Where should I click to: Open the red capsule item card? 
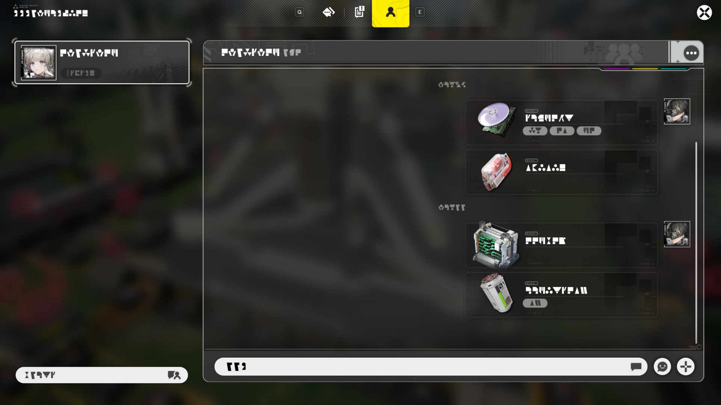pyautogui.click(x=561, y=172)
